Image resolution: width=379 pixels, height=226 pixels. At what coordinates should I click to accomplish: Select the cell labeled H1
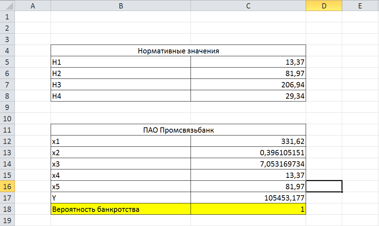click(121, 62)
